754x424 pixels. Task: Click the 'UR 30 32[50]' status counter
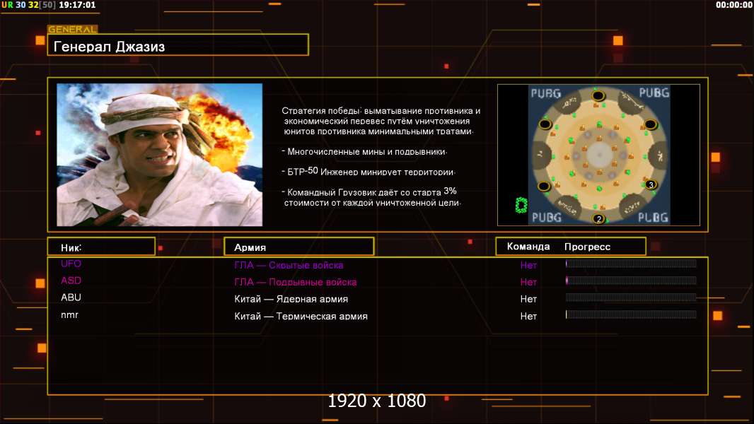28,5
